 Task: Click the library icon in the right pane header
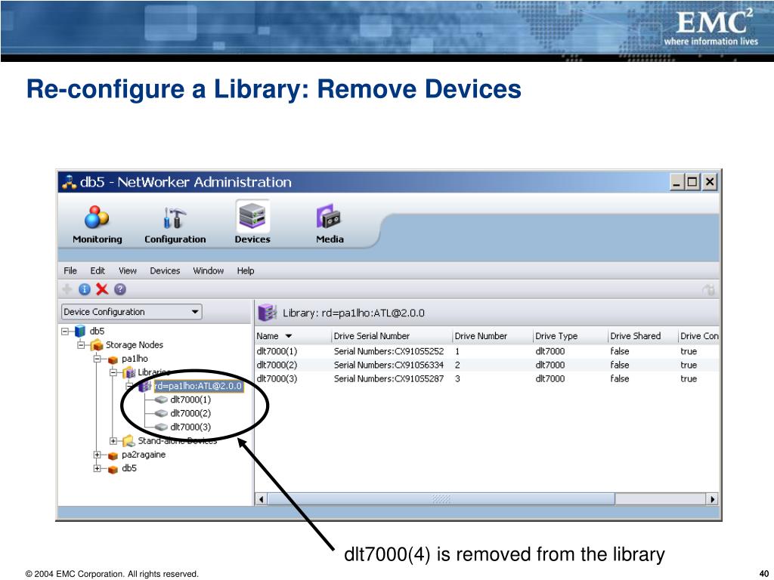click(267, 313)
